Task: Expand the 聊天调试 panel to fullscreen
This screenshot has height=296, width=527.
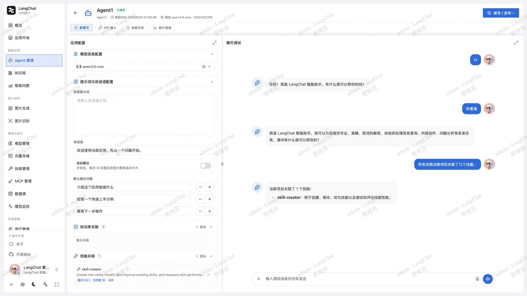Action: [x=516, y=43]
